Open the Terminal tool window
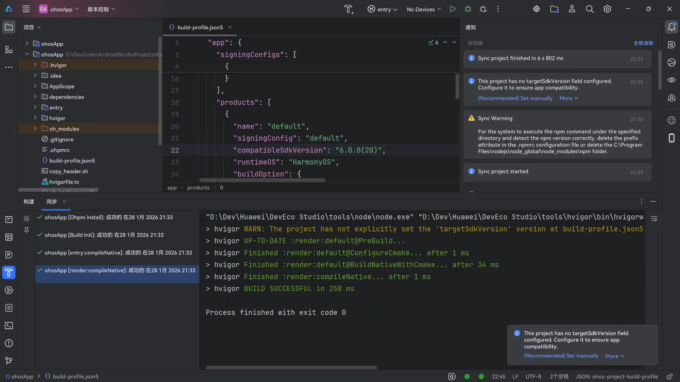Image resolution: width=680 pixels, height=382 pixels. point(9,326)
